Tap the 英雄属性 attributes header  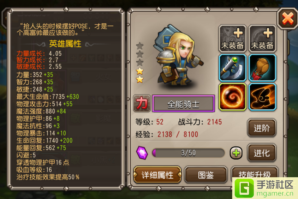click(65, 44)
